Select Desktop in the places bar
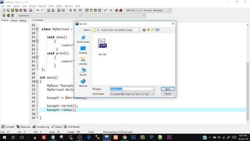This screenshot has height=141, width=250. click(x=83, y=50)
